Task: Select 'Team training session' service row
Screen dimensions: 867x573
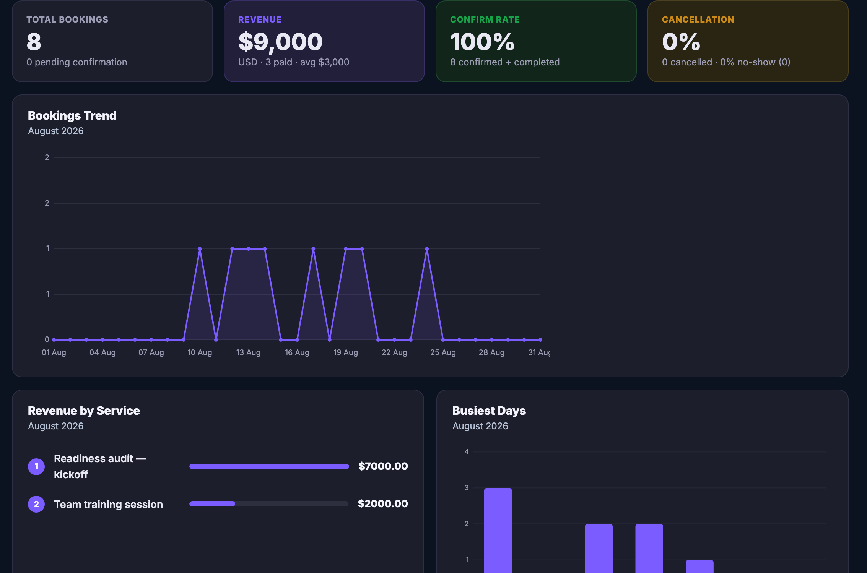Action: (218, 504)
